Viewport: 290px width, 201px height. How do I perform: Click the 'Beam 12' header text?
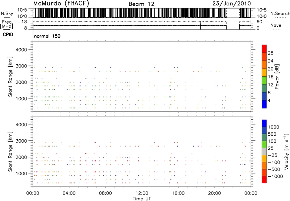coord(141,4)
